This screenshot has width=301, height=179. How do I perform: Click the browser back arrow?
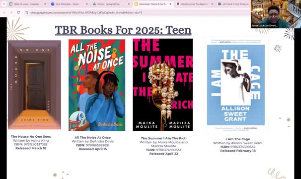[x=4, y=12]
